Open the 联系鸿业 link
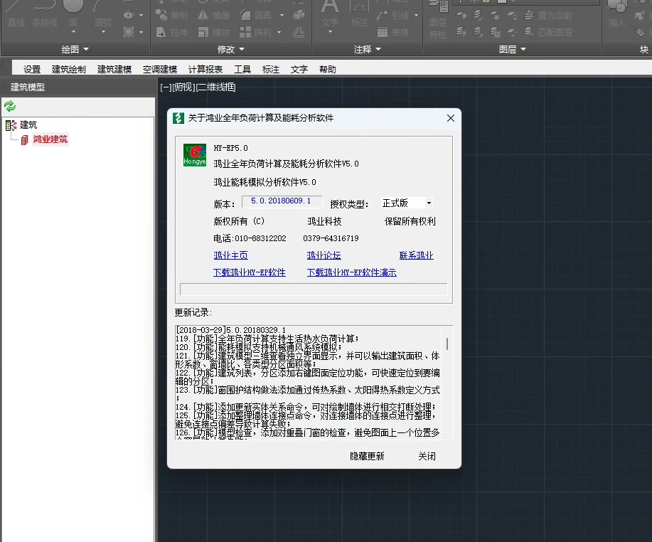 [416, 255]
